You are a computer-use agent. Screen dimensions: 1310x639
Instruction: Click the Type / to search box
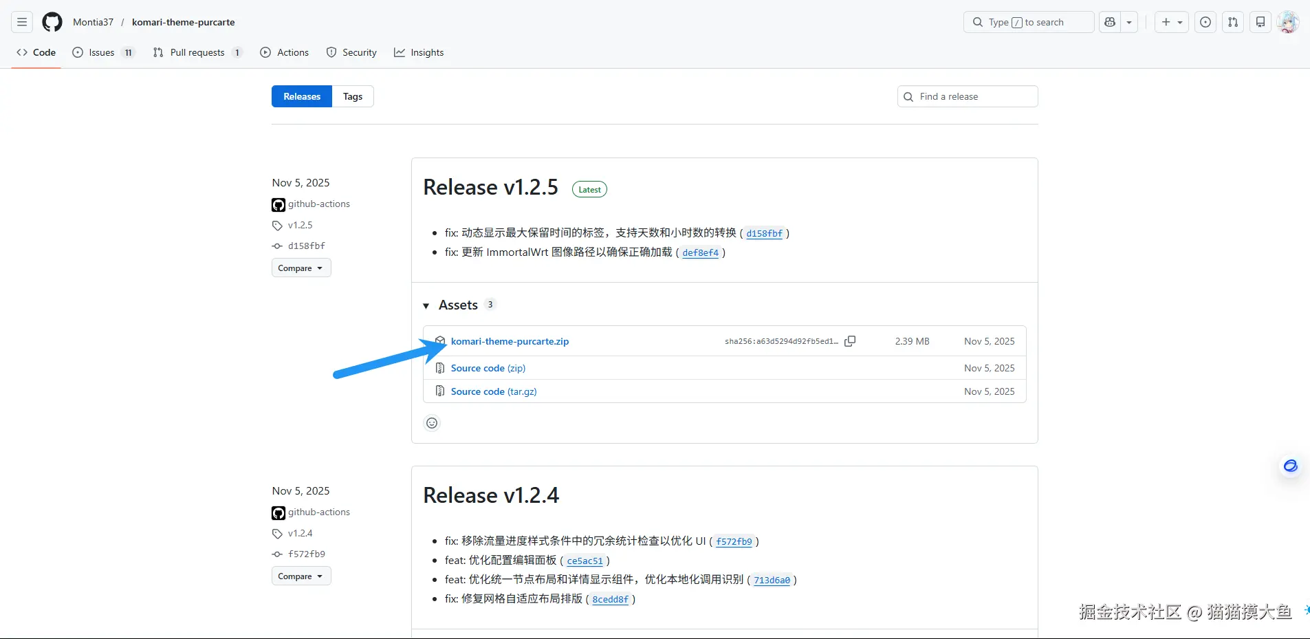(1029, 22)
